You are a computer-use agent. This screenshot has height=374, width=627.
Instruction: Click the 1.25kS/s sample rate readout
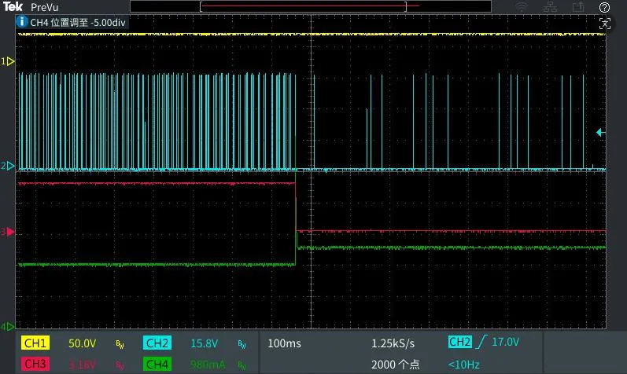(393, 343)
